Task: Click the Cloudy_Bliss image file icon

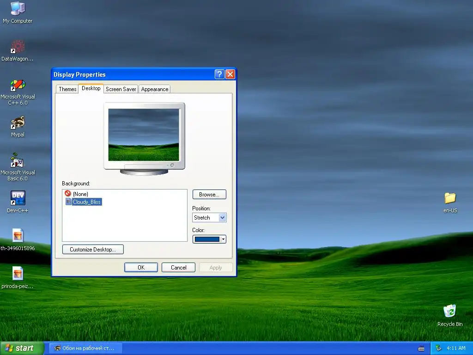Action: click(x=68, y=202)
